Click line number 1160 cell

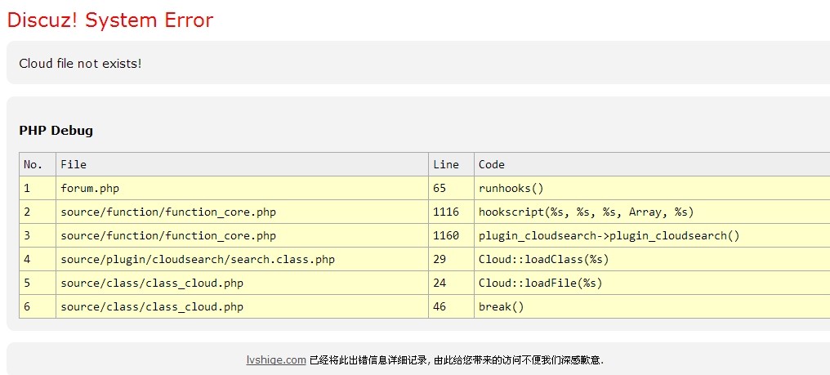click(x=446, y=235)
